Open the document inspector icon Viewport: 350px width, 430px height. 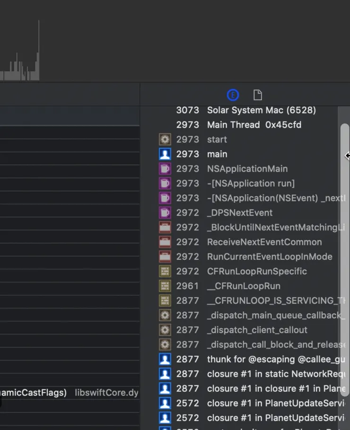(x=258, y=95)
